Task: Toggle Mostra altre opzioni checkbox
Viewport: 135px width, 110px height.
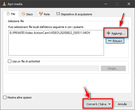Action: tap(5, 98)
